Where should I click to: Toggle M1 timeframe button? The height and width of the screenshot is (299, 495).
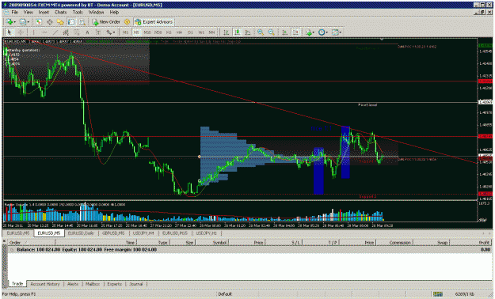[125, 32]
